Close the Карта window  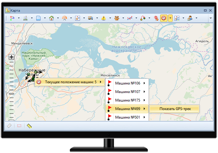(x=210, y=10)
